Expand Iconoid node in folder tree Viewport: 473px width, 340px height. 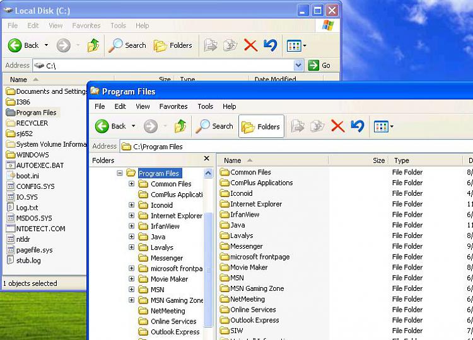click(132, 205)
